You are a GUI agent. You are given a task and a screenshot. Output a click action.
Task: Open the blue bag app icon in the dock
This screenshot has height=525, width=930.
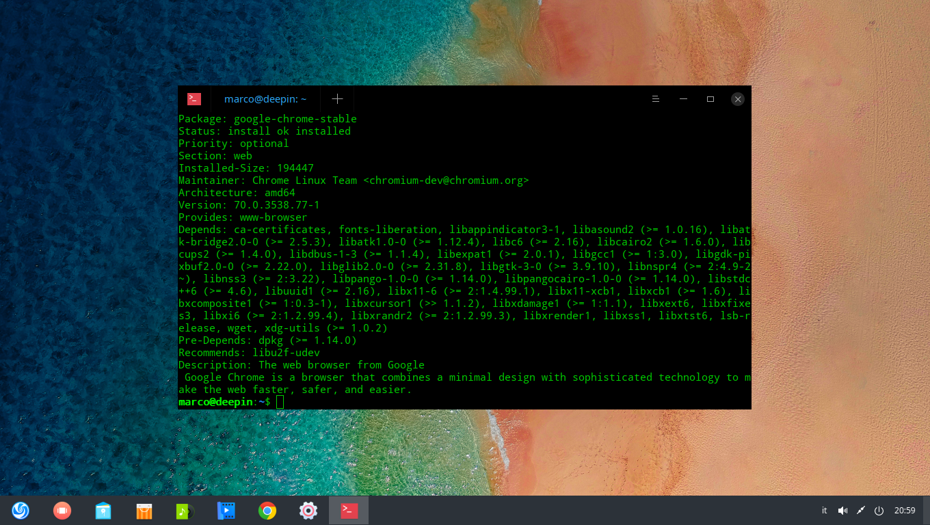tap(103, 510)
